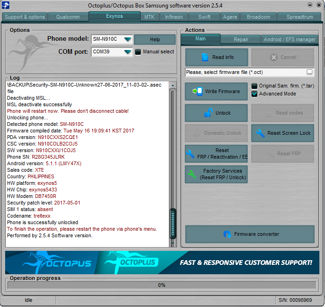Click the Read info document icon
This screenshot has width=325, height=307.
[x=205, y=57]
